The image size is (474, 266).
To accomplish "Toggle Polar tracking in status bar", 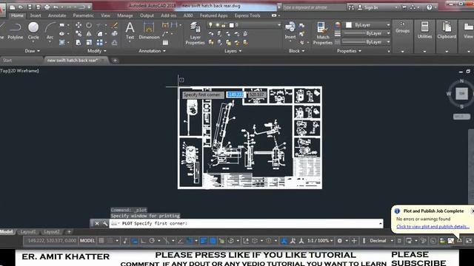I will pyautogui.click(x=152, y=241).
